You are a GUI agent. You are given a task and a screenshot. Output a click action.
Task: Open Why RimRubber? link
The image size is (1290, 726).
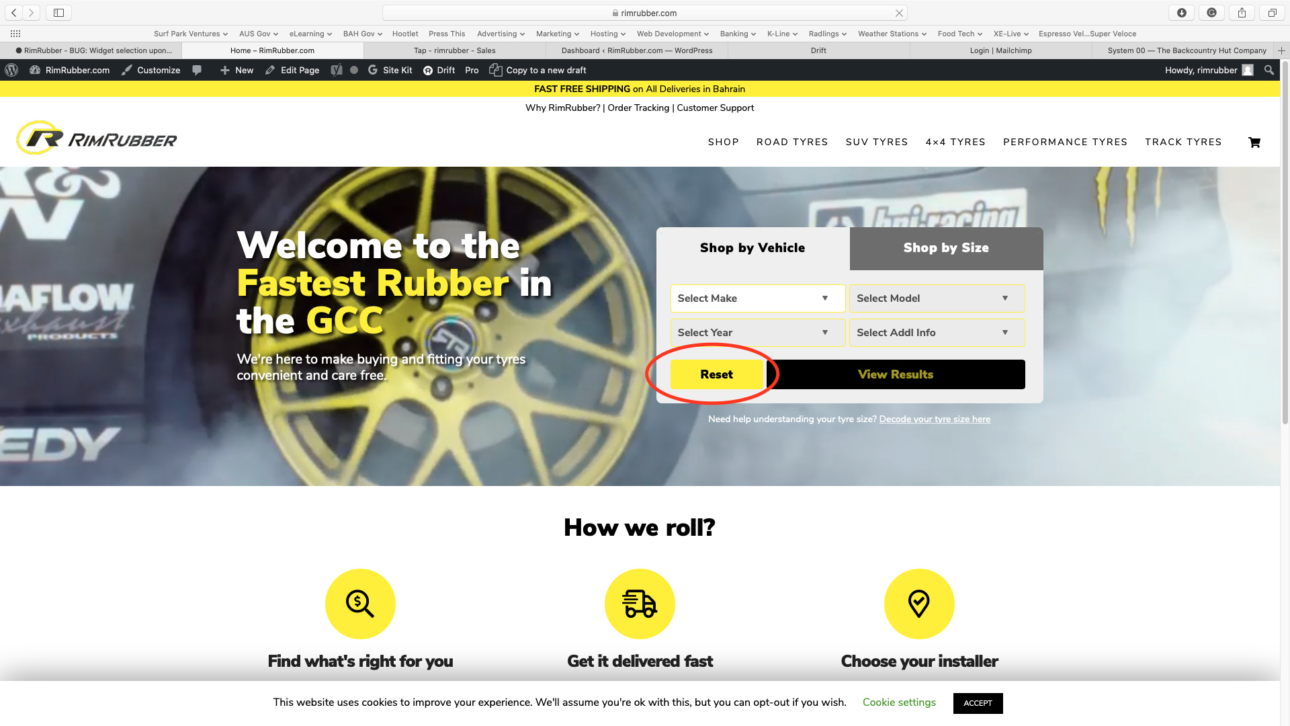pyautogui.click(x=562, y=108)
